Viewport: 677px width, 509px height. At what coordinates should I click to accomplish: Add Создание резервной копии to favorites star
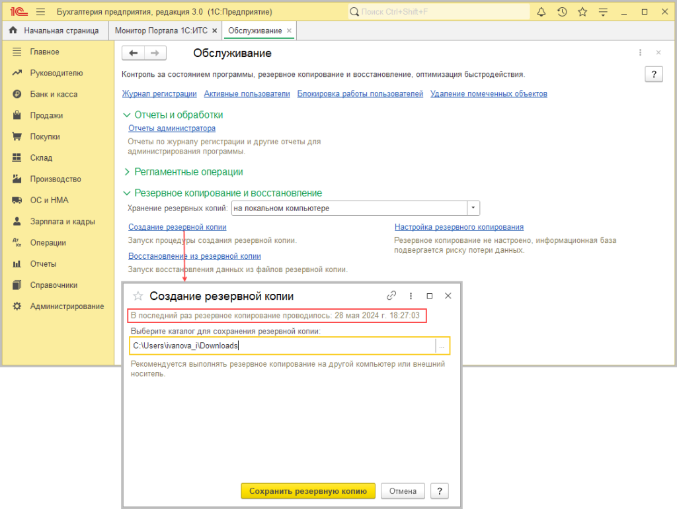pyautogui.click(x=138, y=296)
